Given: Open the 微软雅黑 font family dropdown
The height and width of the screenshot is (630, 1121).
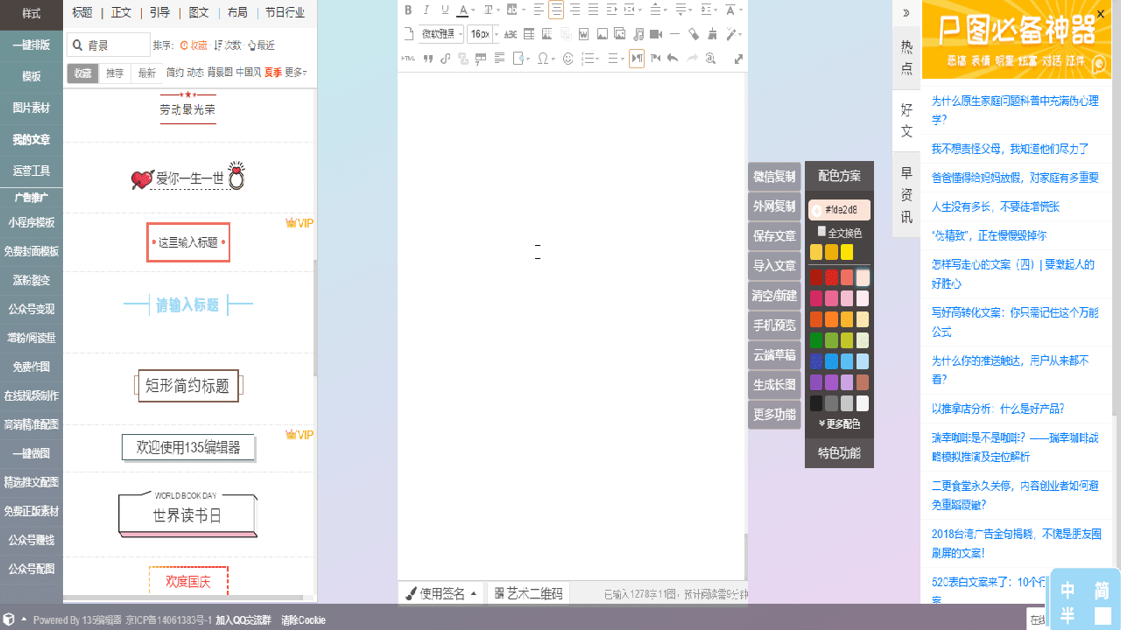Looking at the screenshot, I should coord(441,35).
